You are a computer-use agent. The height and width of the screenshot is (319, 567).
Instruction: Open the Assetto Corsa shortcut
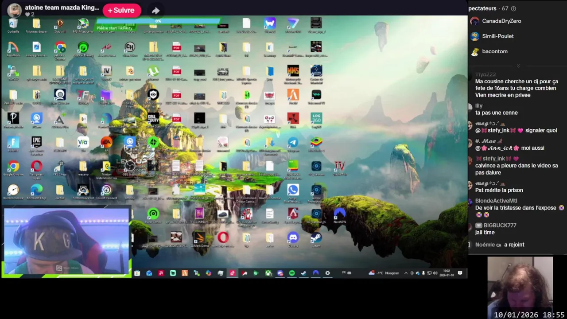106,50
